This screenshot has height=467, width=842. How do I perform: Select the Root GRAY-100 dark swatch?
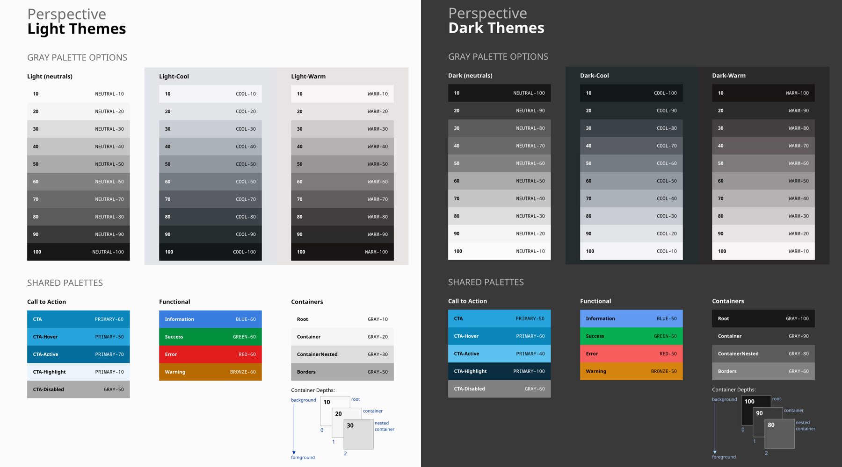click(763, 318)
